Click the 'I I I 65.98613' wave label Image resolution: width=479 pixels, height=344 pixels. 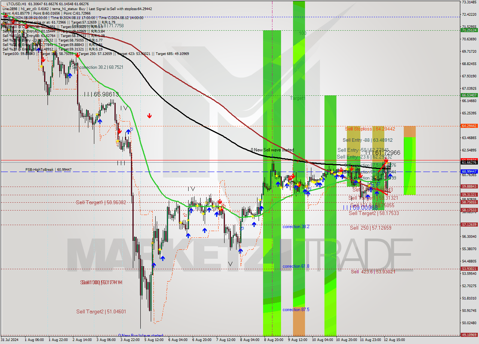point(101,95)
